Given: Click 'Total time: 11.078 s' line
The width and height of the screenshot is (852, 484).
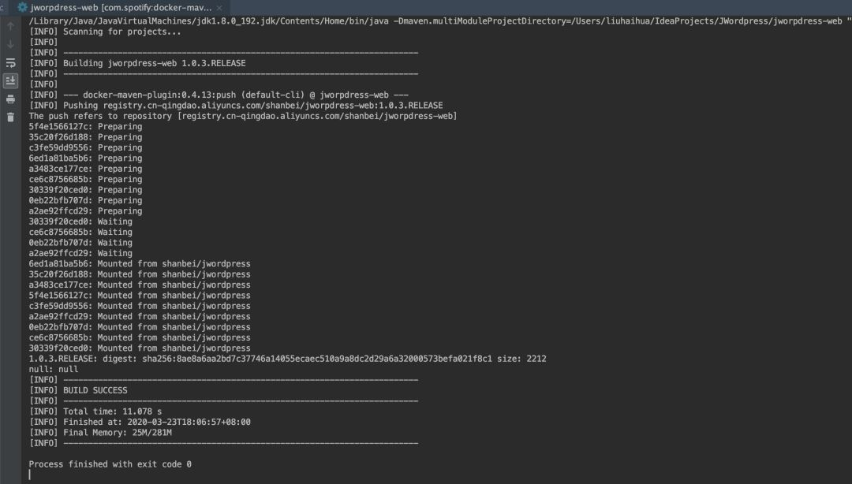Looking at the screenshot, I should 95,411.
